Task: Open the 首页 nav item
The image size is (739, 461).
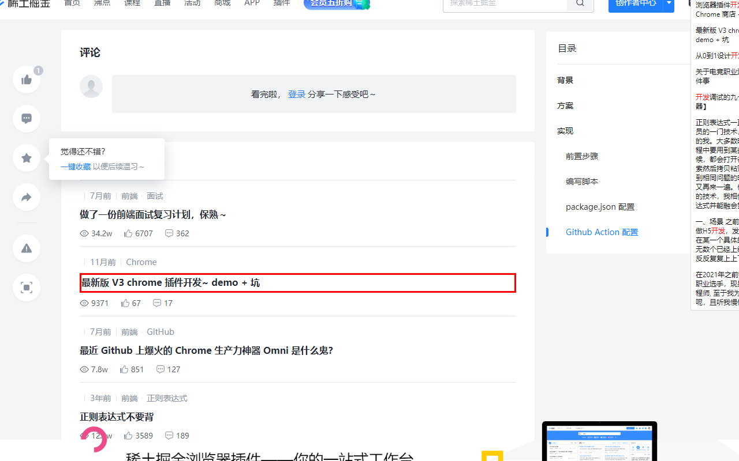Action: pyautogui.click(x=72, y=3)
